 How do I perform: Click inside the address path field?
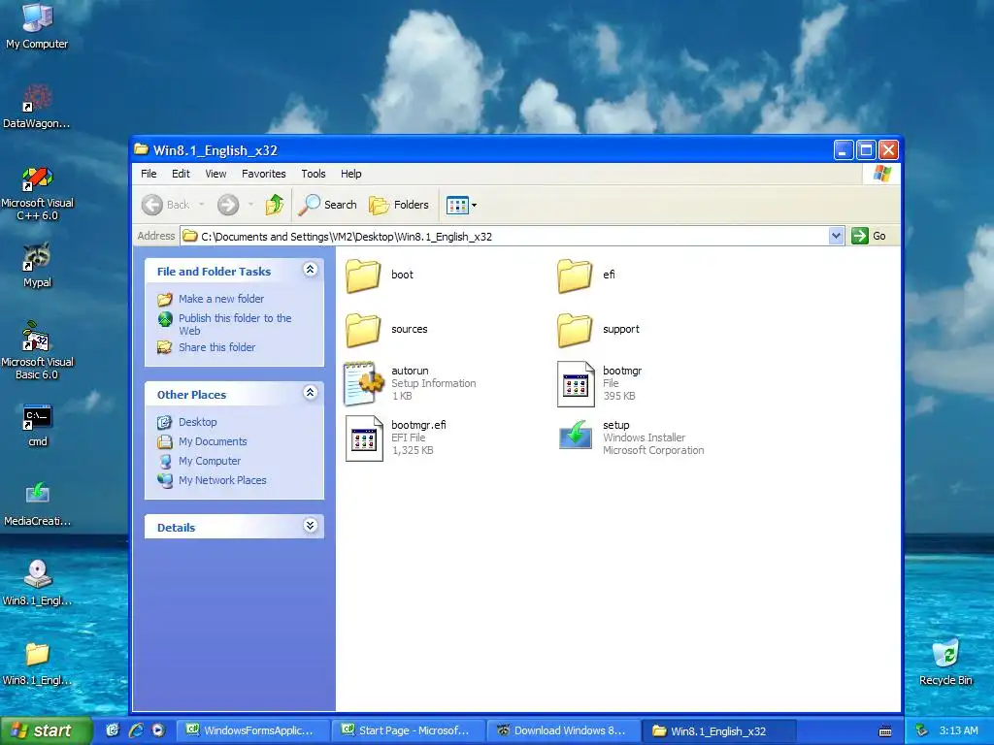(x=505, y=237)
